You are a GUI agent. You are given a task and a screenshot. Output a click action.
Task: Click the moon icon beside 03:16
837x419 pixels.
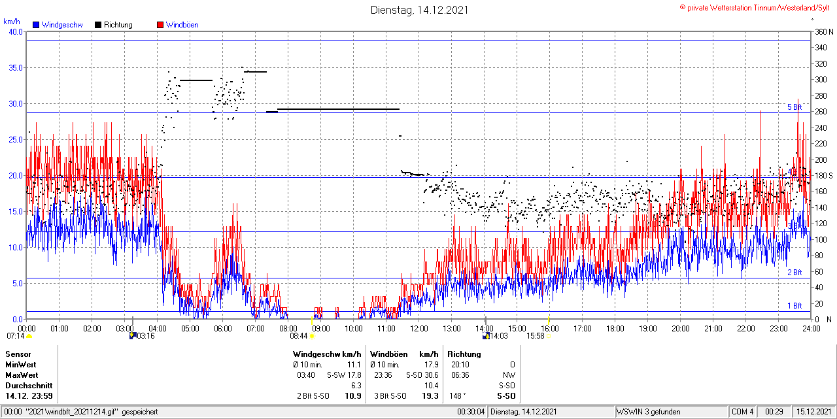(133, 335)
